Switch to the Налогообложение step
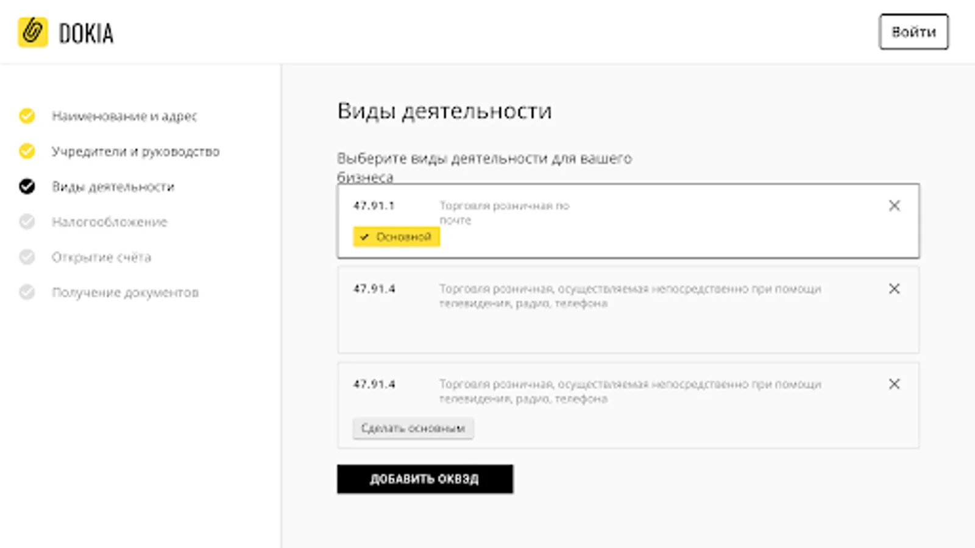 point(110,222)
